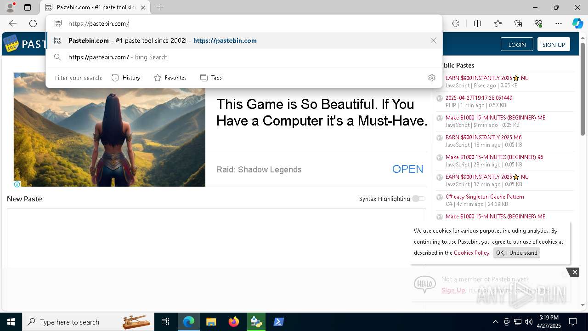Click OPEN on Raid Shadow Legends ad
Screen dimensions: 588x331
point(407,169)
